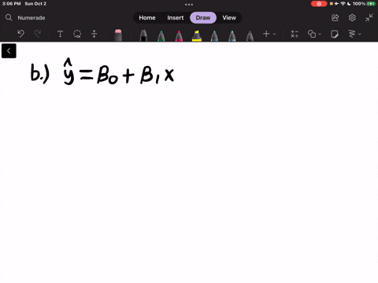Select the gray pencil tool
The height and width of the screenshot is (283, 378).
click(x=250, y=35)
